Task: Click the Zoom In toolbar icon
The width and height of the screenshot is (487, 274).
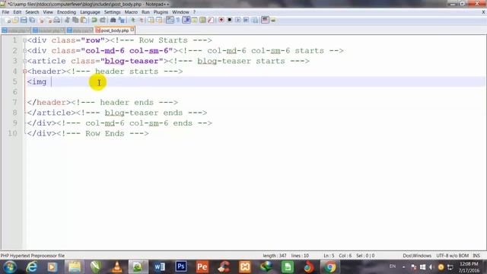Action: pyautogui.click(x=132, y=21)
